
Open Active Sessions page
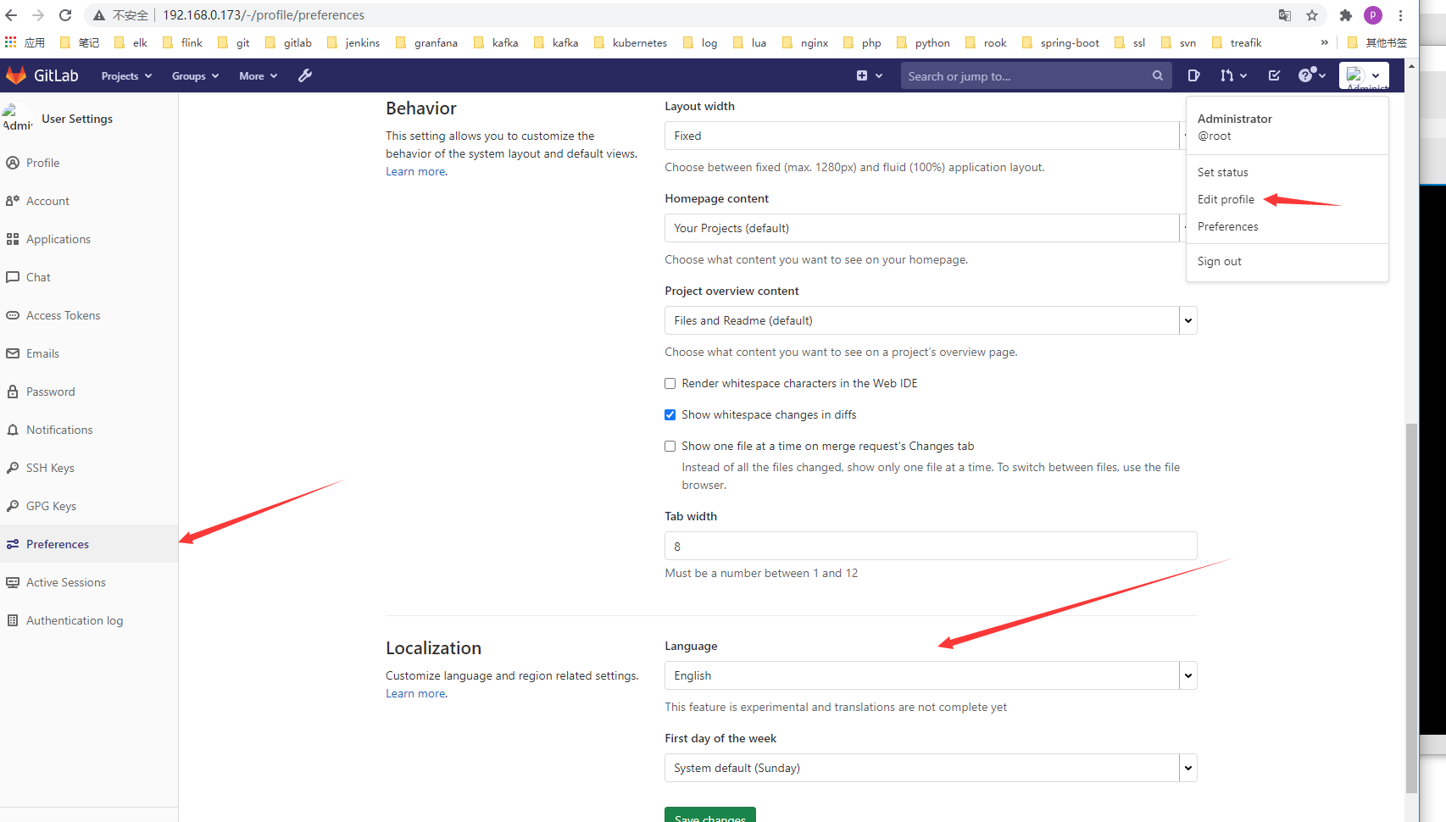pos(89,582)
